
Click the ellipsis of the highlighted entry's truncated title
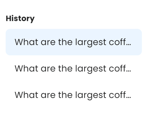click(129, 45)
